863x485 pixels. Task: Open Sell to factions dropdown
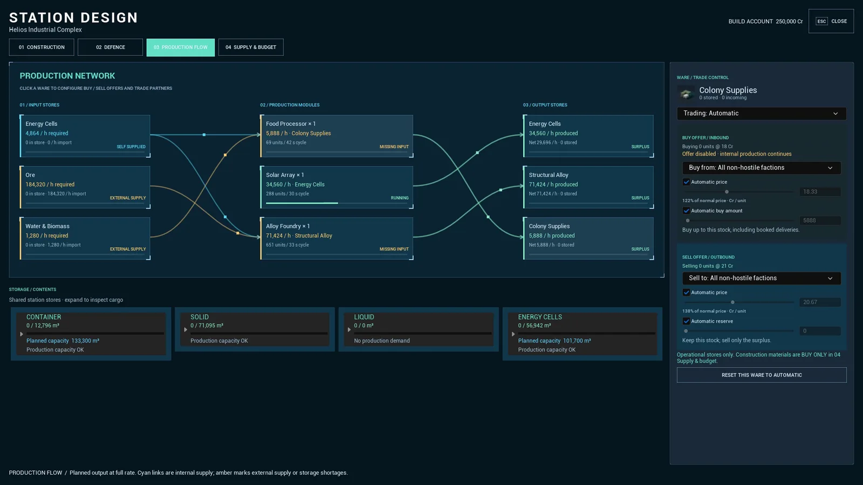pyautogui.click(x=762, y=278)
